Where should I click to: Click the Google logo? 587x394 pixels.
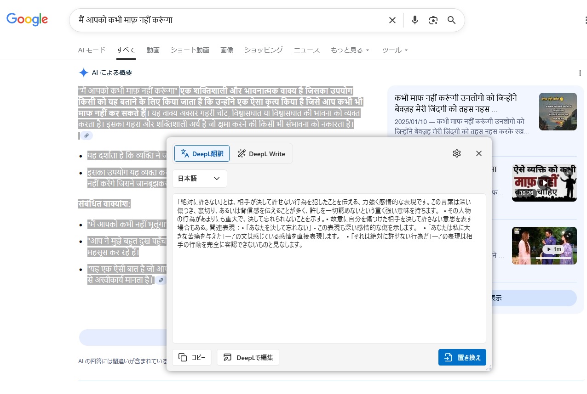tap(27, 20)
